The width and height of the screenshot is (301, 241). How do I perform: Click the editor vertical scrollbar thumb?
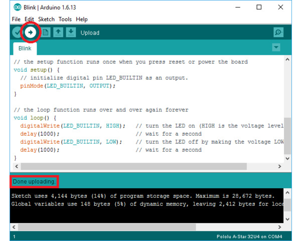287,136
